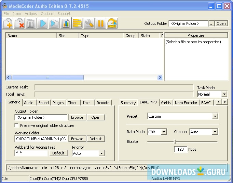Click the Group column header
This screenshot has width=233, height=183.
click(x=131, y=36)
